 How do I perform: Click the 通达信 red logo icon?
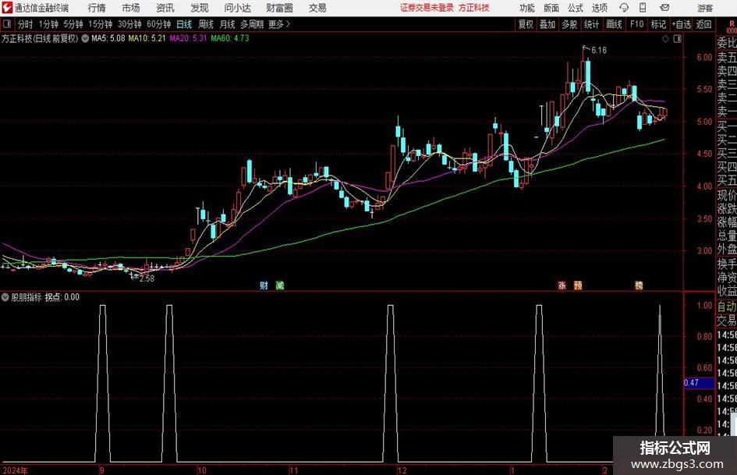click(7, 8)
